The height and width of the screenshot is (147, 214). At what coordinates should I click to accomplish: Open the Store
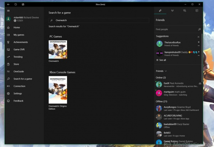pyautogui.click(x=16, y=64)
